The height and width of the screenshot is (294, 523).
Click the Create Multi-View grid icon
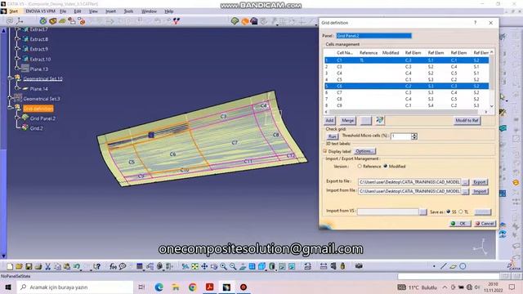pyautogui.click(x=253, y=266)
